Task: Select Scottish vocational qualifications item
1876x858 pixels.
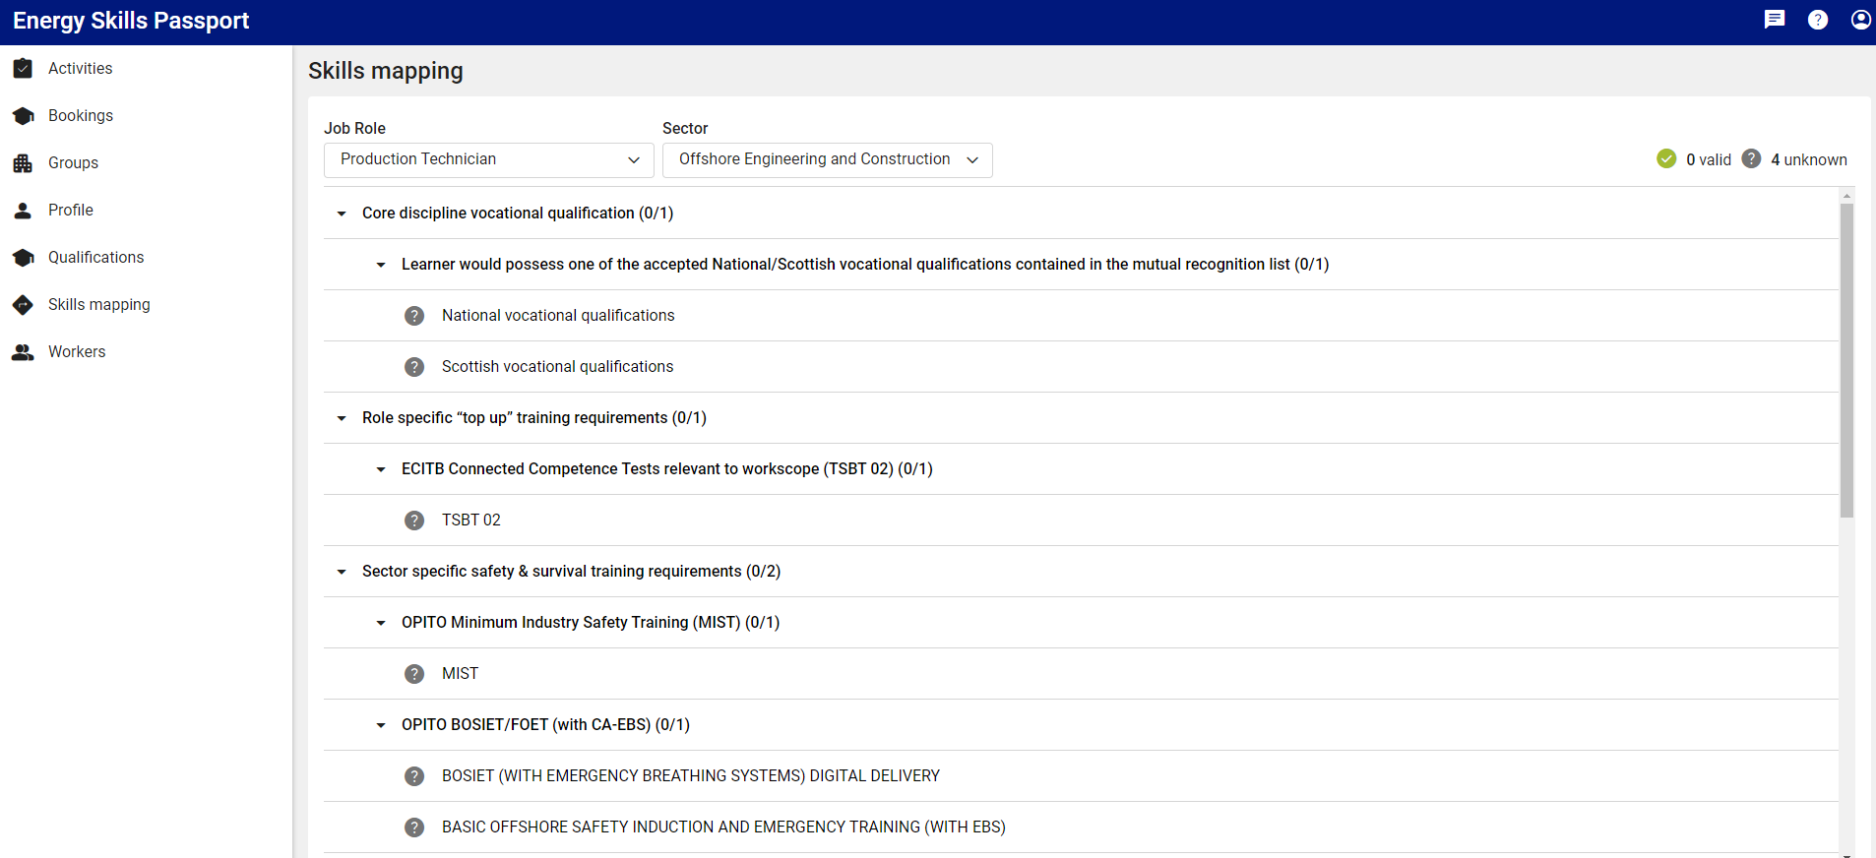Action: pos(557,366)
